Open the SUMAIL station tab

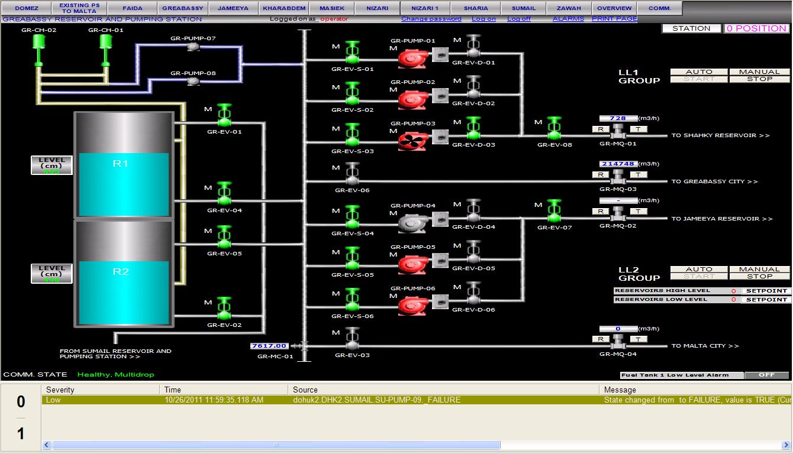[x=524, y=8]
